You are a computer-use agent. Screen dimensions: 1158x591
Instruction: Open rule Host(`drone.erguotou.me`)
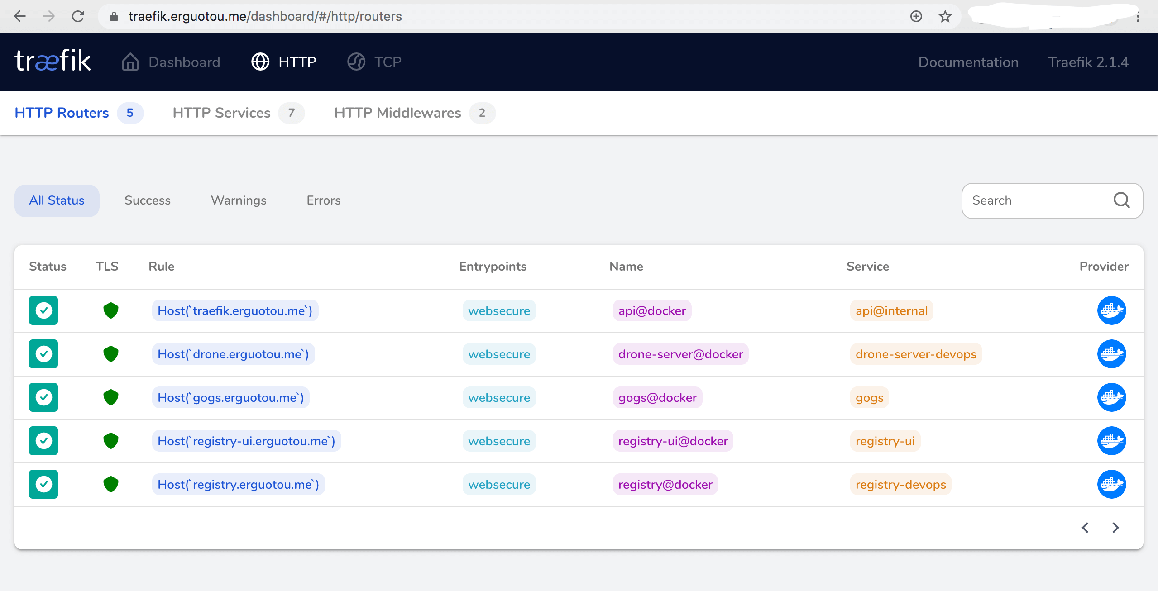pos(233,354)
